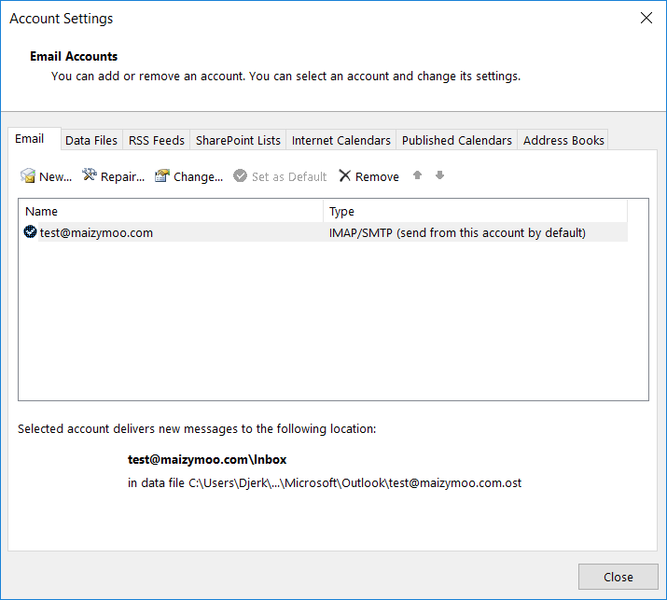
Task: Click the Remove X icon
Action: pos(345,176)
